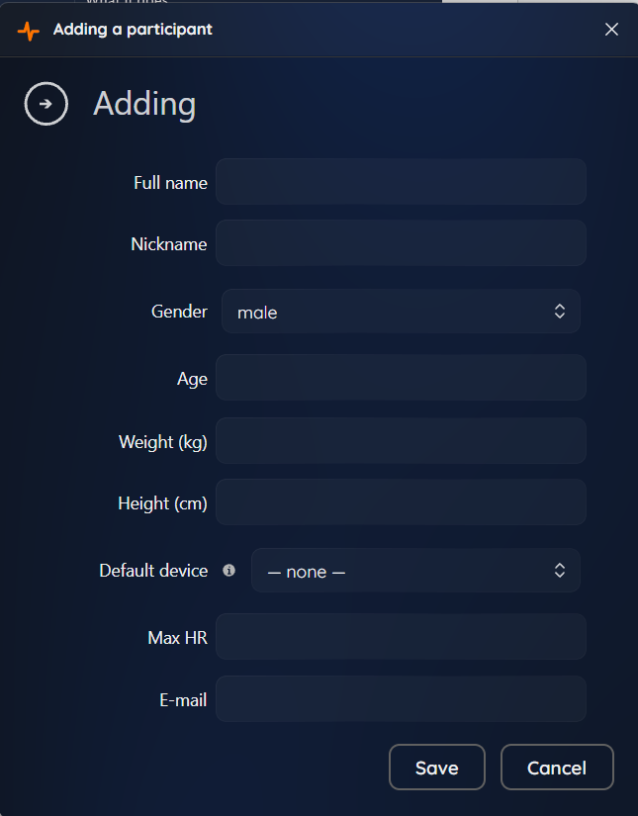Click the Adding a participant title text
The width and height of the screenshot is (638, 816).
point(133,30)
